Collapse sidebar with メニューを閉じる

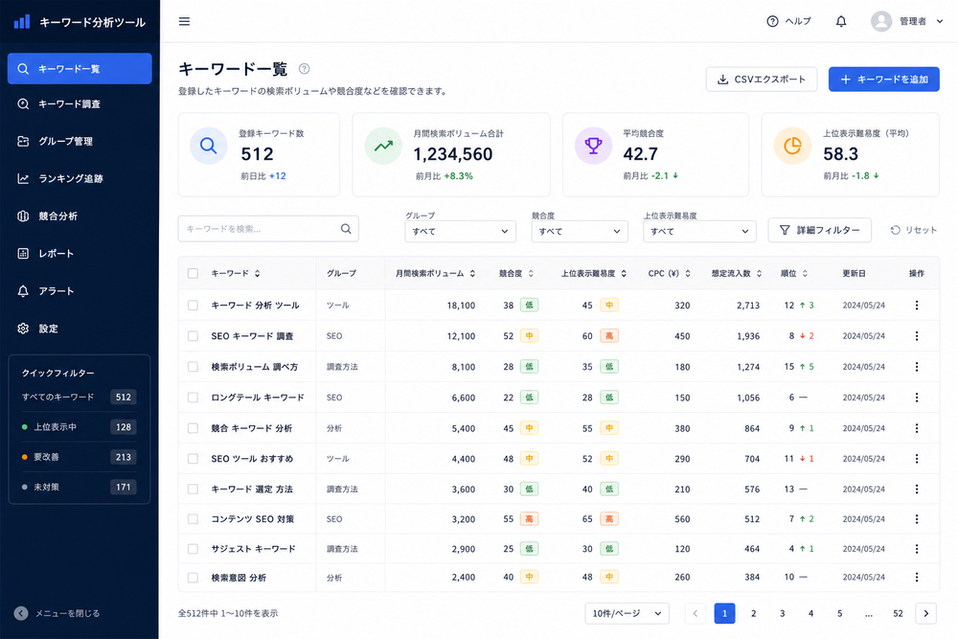[57, 613]
